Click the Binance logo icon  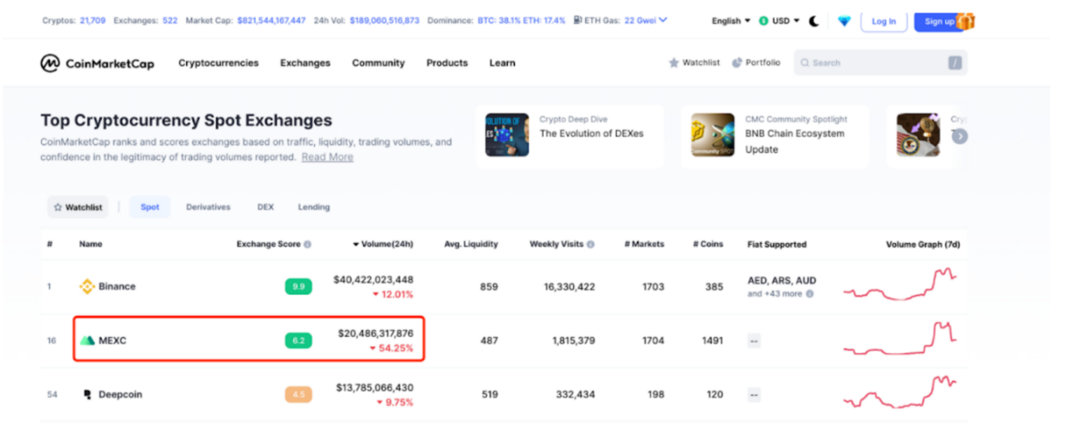[x=88, y=287]
